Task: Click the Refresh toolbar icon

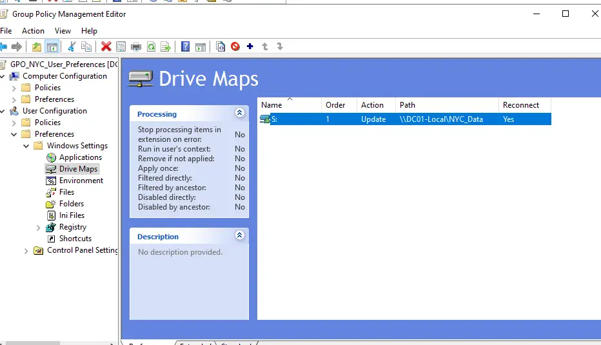Action: point(152,47)
